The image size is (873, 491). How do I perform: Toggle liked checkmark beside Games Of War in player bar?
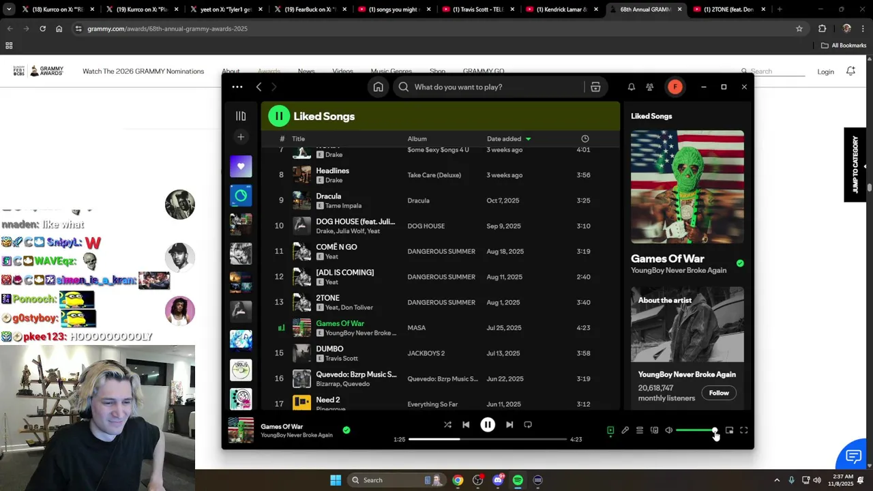346,430
